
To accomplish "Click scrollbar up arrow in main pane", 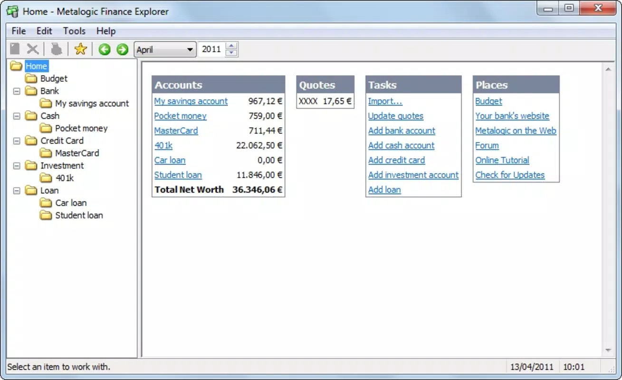I will coord(608,70).
